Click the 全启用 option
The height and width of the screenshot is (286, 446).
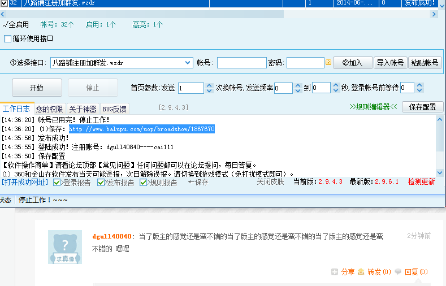16,24
